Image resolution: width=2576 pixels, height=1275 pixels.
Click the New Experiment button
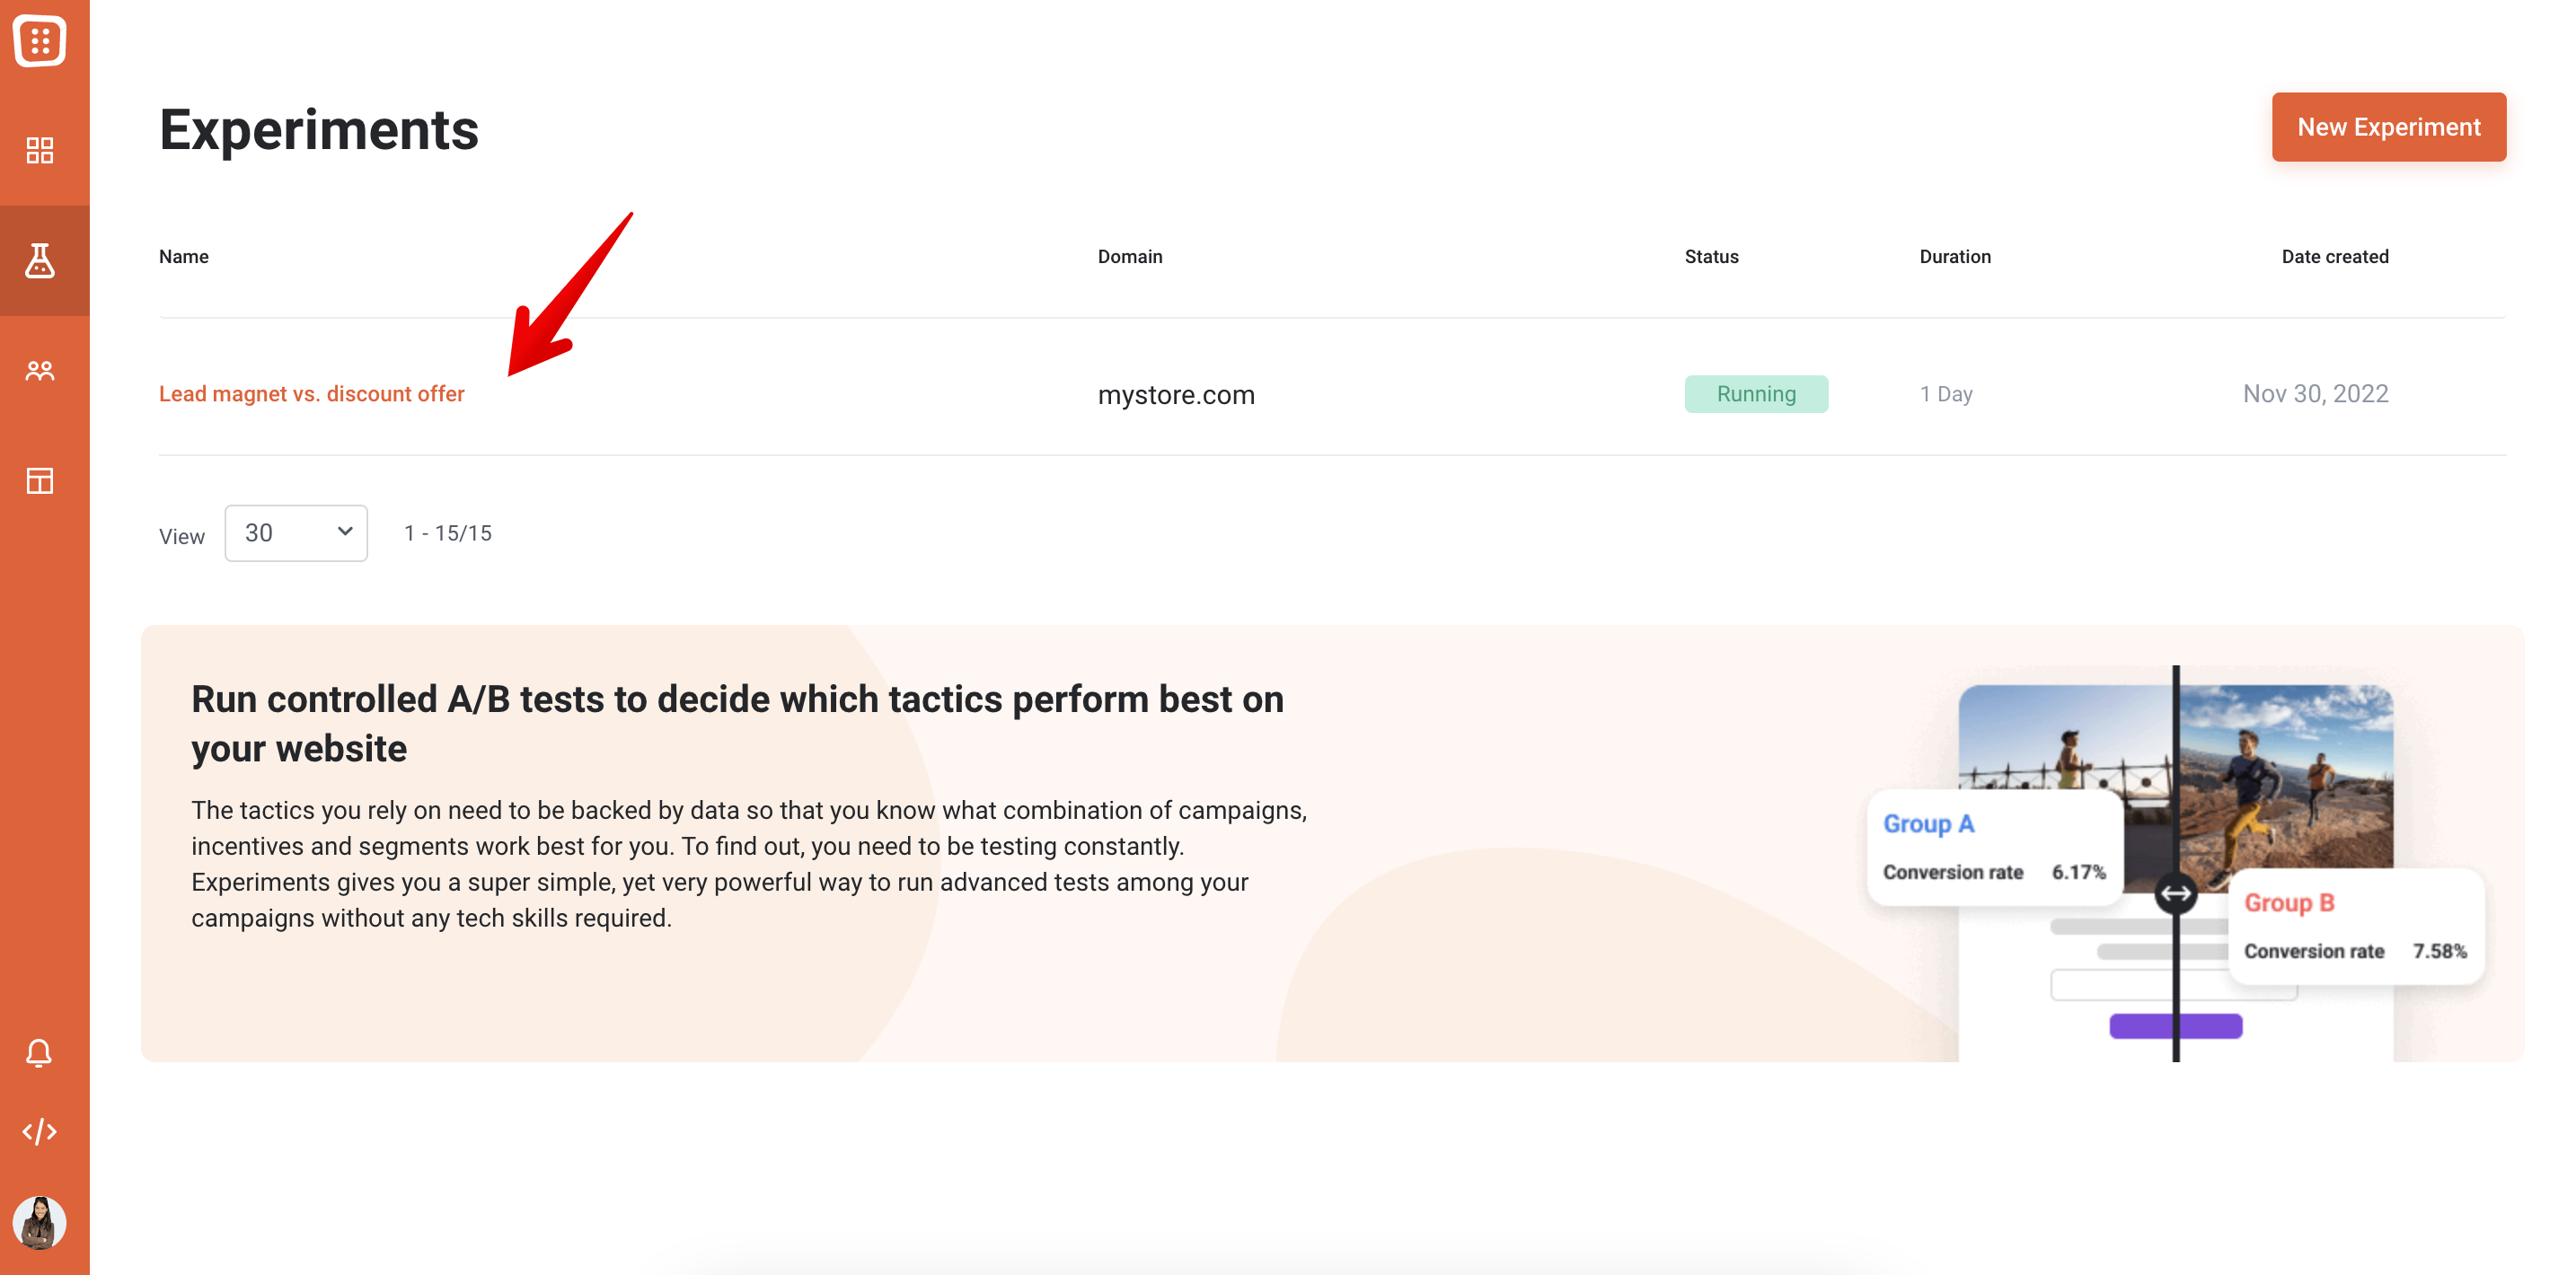(x=2388, y=127)
